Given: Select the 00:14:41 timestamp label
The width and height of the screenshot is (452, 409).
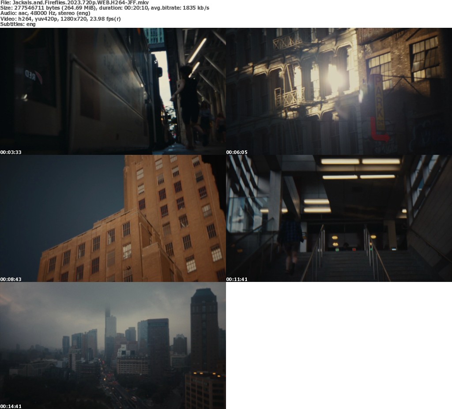Looking at the screenshot, I should 11,406.
